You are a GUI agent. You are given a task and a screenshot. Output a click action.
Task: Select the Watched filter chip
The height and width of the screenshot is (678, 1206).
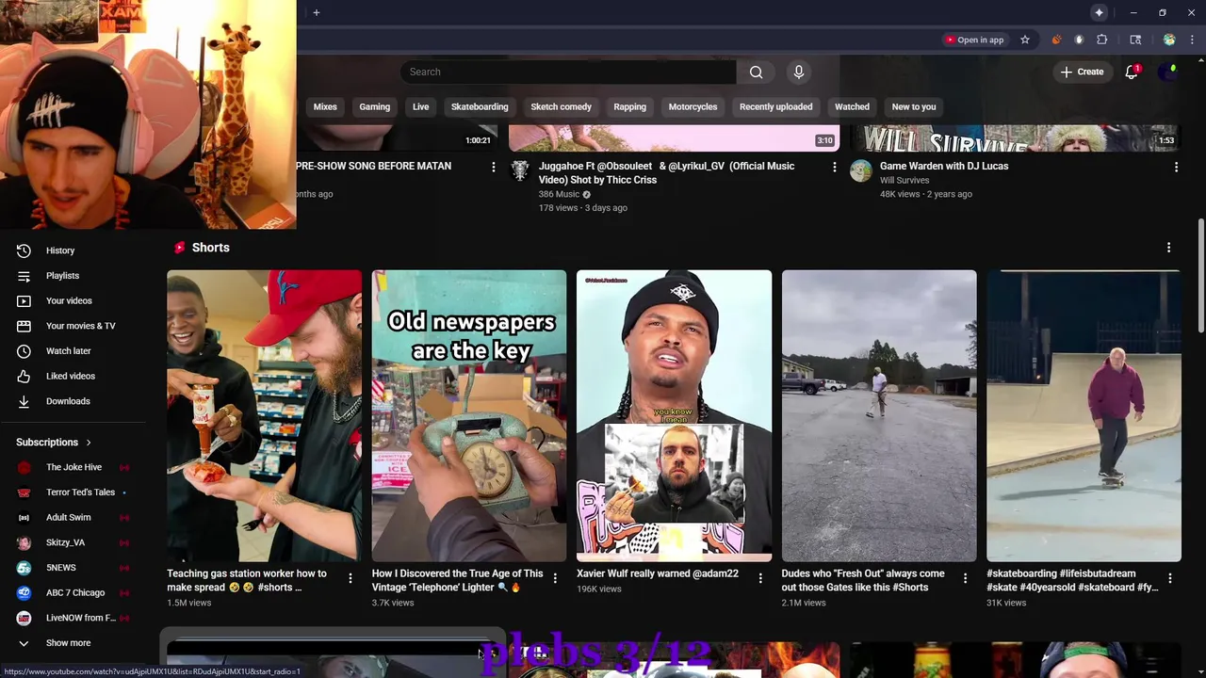tap(852, 106)
